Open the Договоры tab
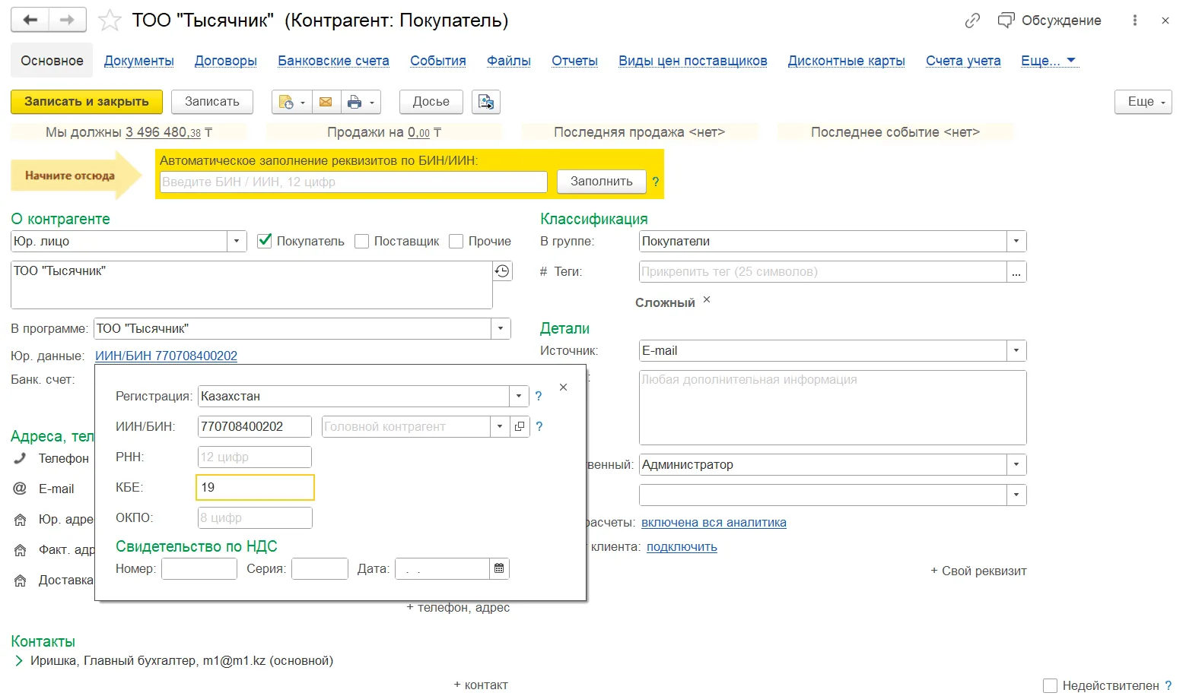Viewport: 1186px width, 696px height. (x=226, y=61)
